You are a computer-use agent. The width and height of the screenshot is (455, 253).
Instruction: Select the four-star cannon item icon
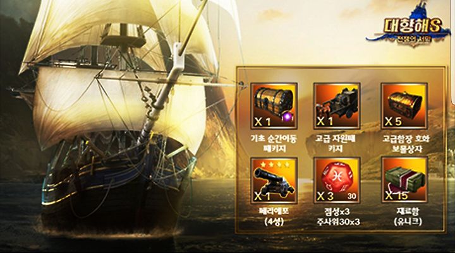[x=274, y=180]
